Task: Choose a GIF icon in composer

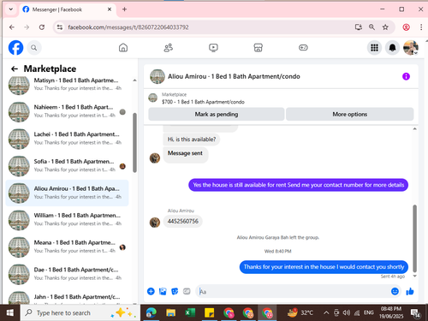Action: point(187,291)
